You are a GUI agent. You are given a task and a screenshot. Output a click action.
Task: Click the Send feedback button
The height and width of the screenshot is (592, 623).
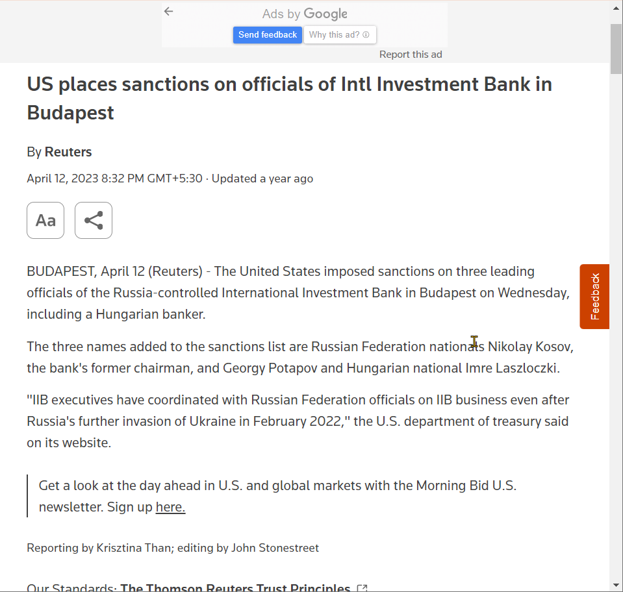(268, 35)
